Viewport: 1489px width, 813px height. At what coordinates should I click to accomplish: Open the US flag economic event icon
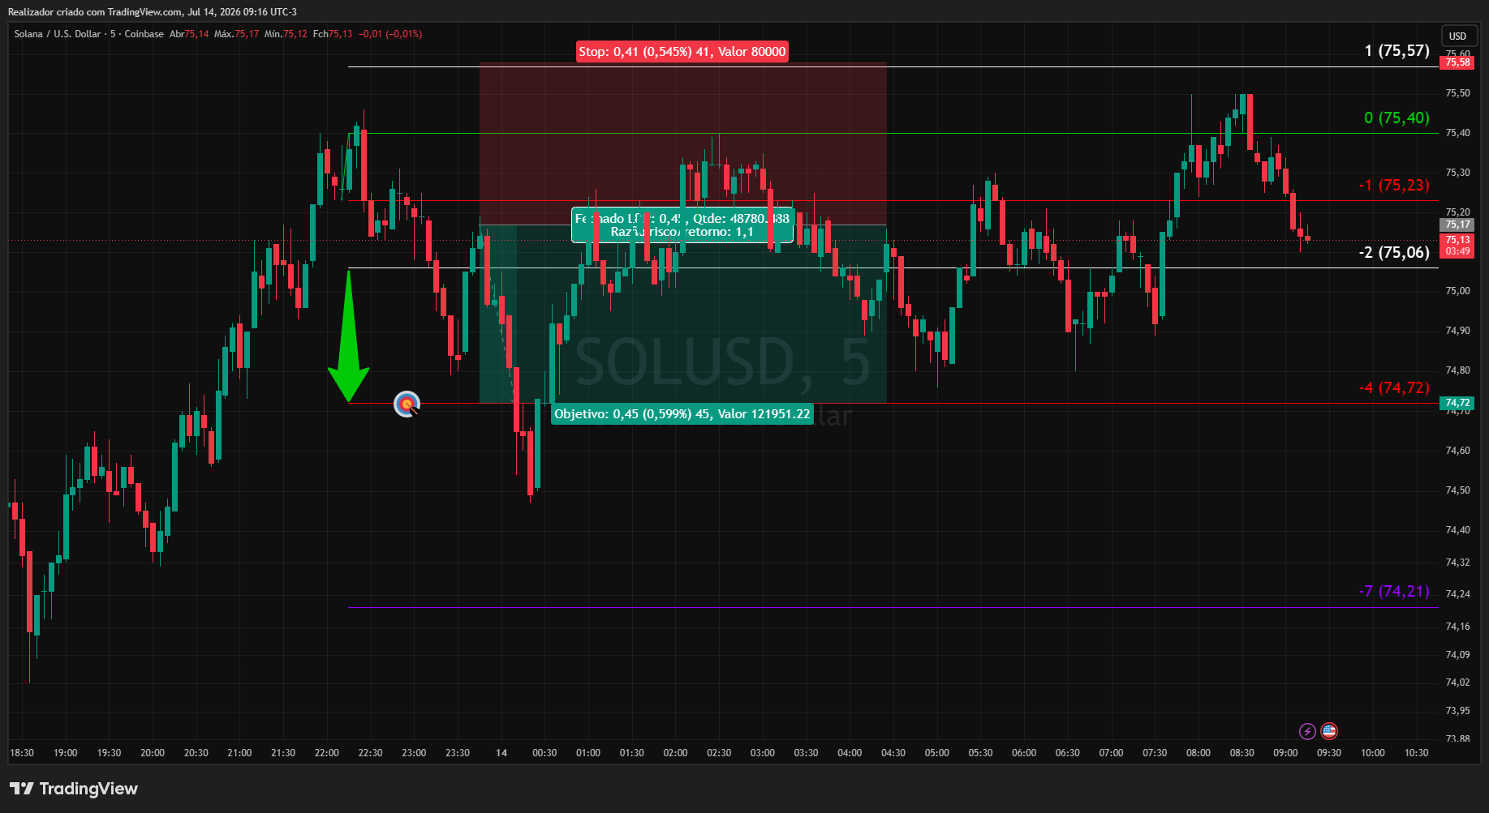pyautogui.click(x=1329, y=731)
